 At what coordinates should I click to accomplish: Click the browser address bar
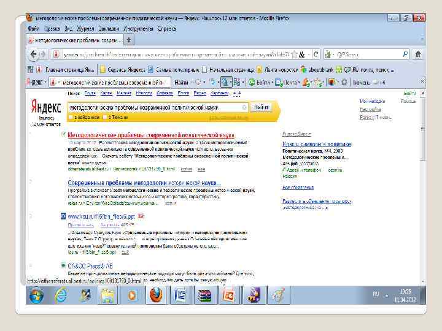[176, 55]
